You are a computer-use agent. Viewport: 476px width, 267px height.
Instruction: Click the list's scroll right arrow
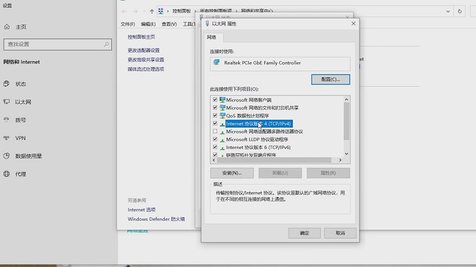[340, 160]
